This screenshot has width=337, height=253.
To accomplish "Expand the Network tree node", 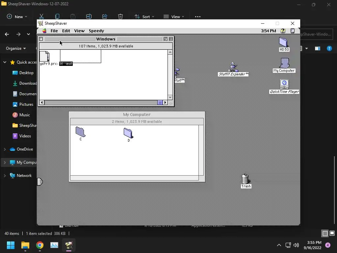I will click(x=5, y=176).
